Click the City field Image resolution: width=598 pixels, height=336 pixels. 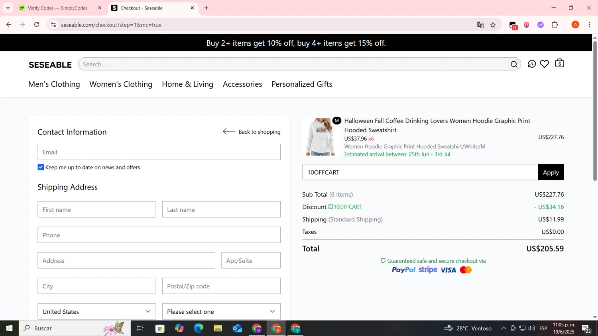pos(97,286)
